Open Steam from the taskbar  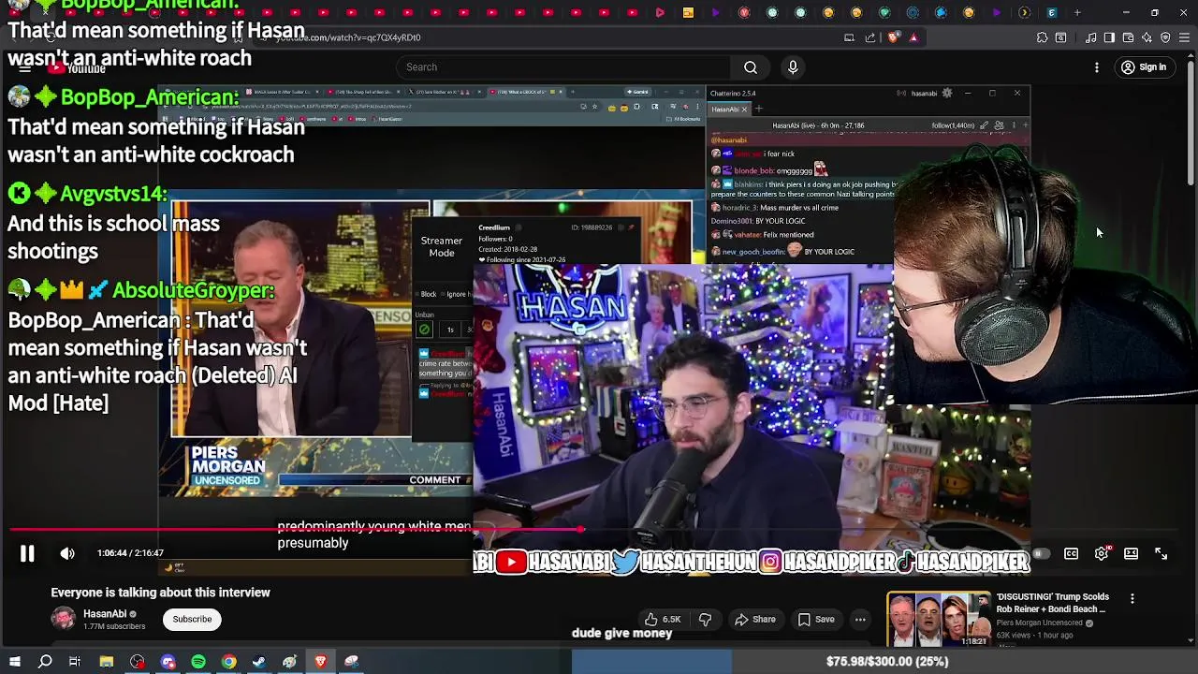pos(259,662)
